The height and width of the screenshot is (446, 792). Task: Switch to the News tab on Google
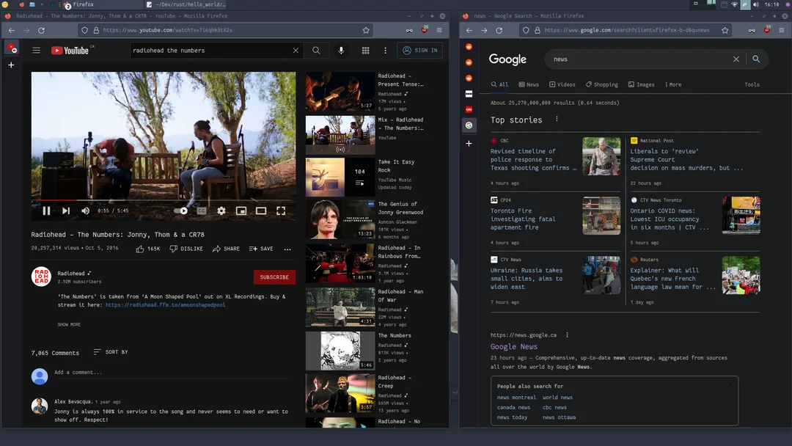528,84
